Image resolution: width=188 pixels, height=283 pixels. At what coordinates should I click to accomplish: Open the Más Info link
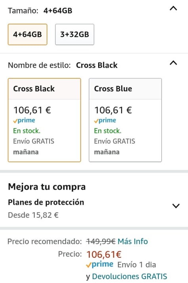(133, 241)
